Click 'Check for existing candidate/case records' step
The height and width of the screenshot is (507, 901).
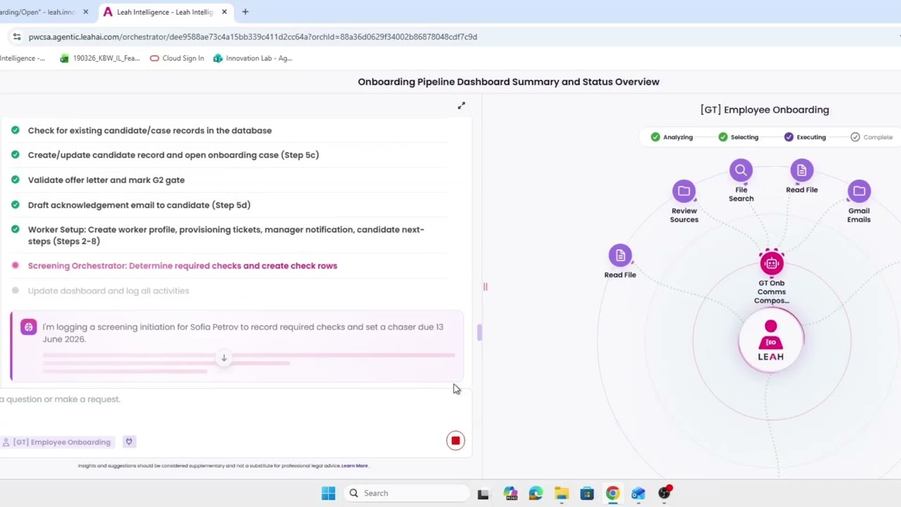point(150,130)
